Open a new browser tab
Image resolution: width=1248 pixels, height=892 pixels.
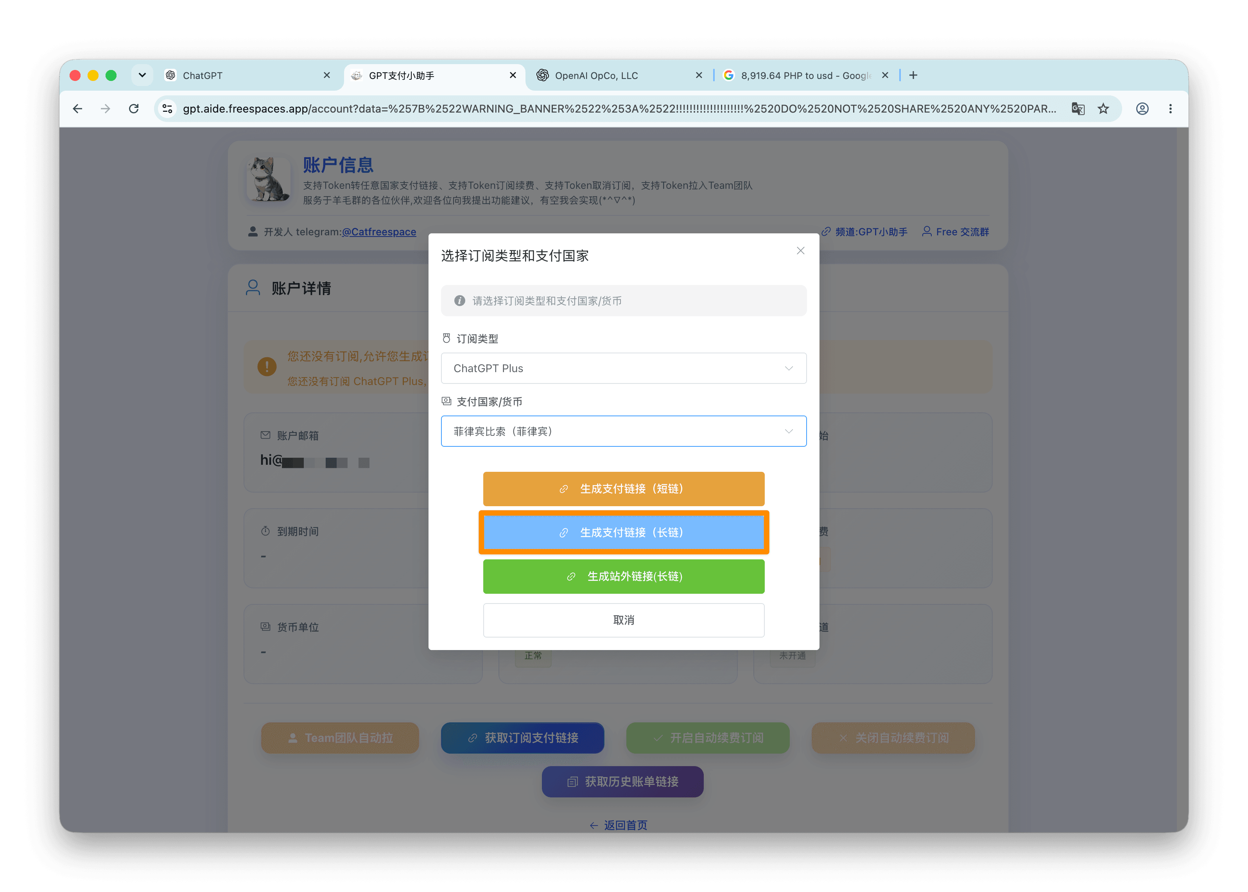913,75
